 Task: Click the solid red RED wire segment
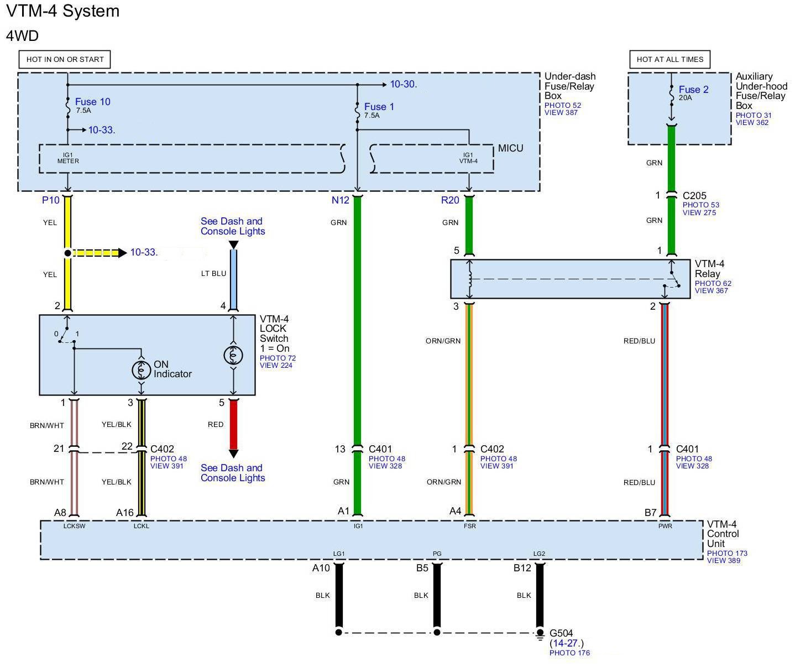(x=233, y=424)
